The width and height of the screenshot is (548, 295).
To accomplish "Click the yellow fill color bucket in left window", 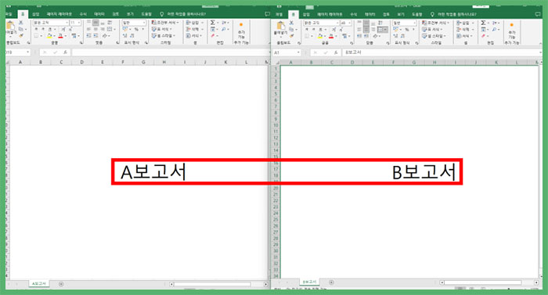I will coord(49,36).
